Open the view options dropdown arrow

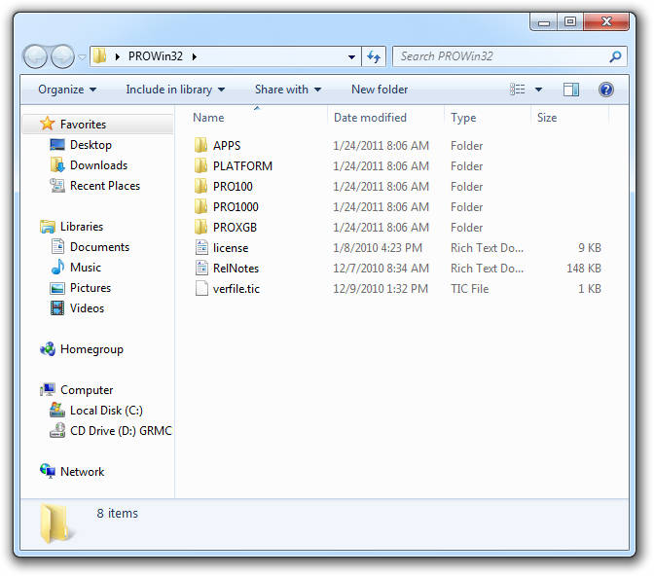coord(538,90)
